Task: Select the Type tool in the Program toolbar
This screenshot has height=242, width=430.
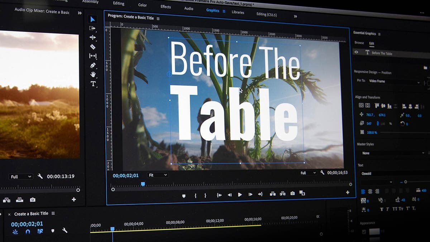Action: (x=93, y=84)
